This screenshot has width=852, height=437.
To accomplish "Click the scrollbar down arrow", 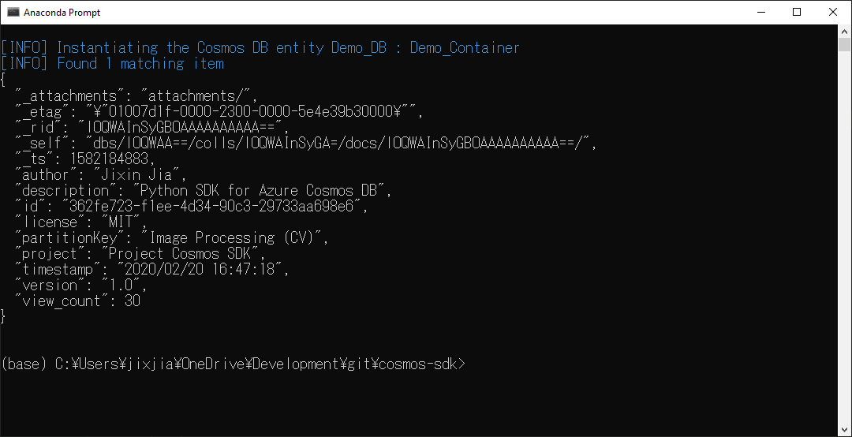I will tap(844, 429).
